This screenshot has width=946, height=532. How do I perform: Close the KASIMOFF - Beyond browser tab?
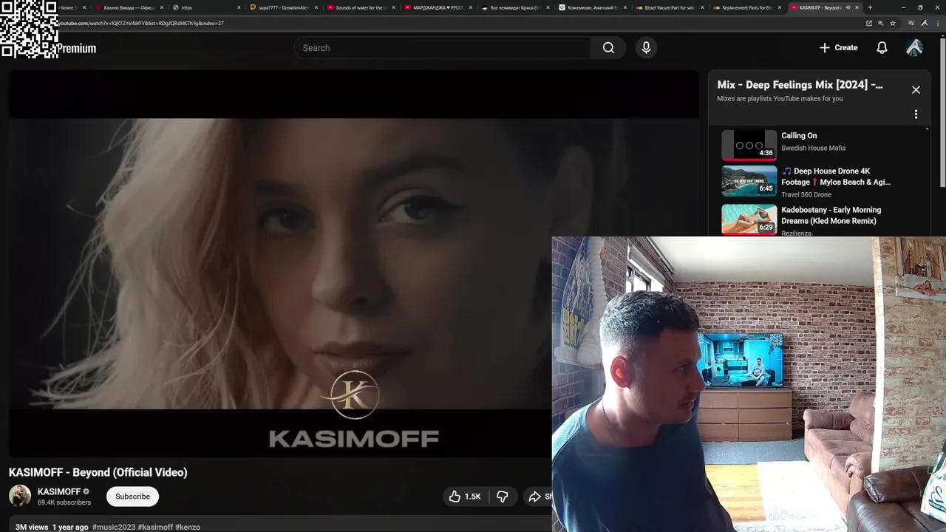pyautogui.click(x=857, y=7)
